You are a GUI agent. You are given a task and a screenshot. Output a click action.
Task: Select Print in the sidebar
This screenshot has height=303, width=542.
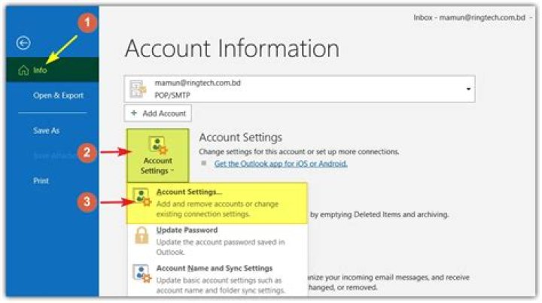tap(41, 181)
